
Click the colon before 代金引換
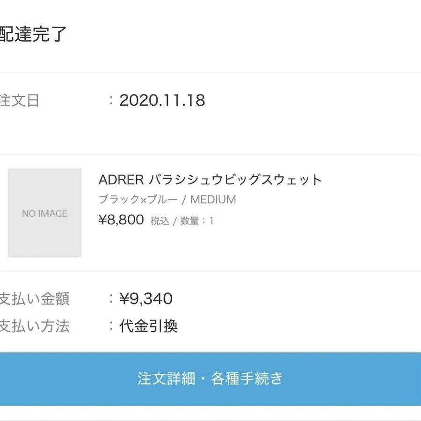coord(111,326)
